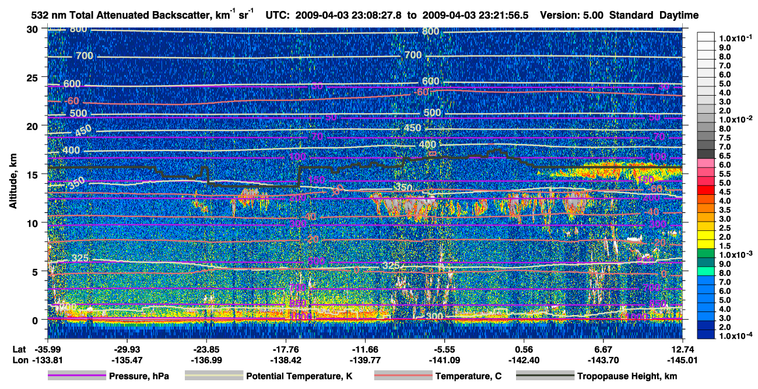Click latitude value 0.56
This screenshot has width=758, height=389.
pos(524,349)
